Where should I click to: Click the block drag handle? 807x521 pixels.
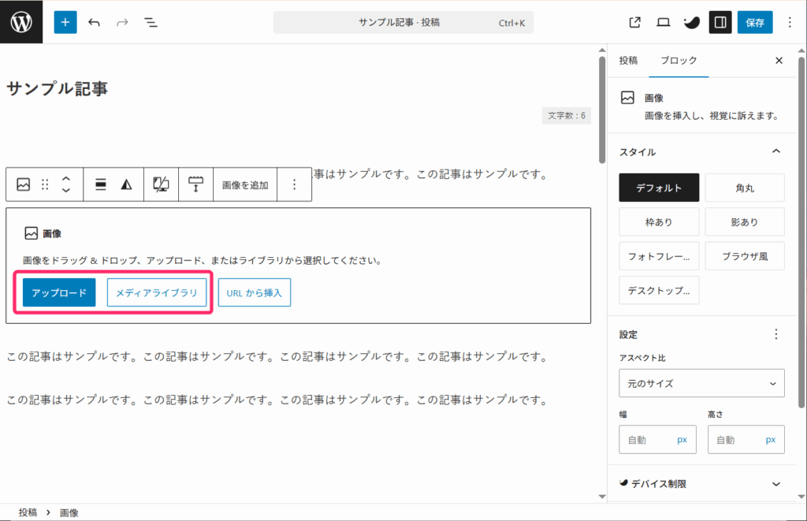pos(45,184)
